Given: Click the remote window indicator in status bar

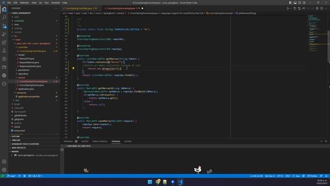Looking at the screenshot, I should tap(3, 176).
